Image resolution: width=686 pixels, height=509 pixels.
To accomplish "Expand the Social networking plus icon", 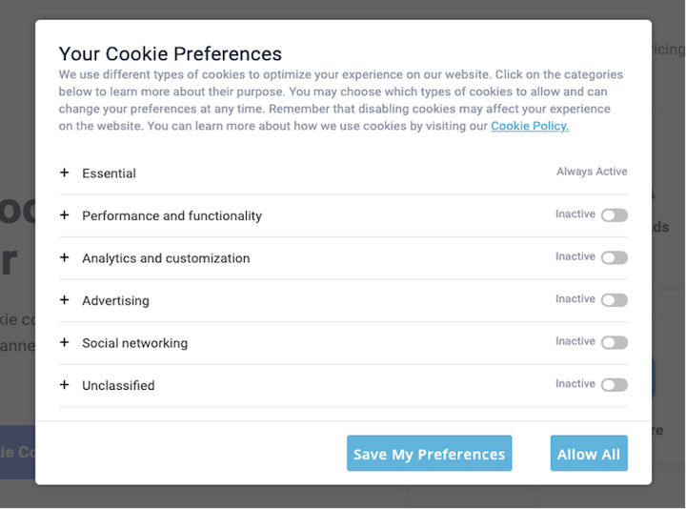I will coord(65,342).
